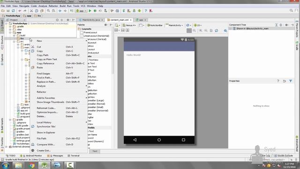
Task: Click the designer Zoom Out icon
Action: (206, 31)
